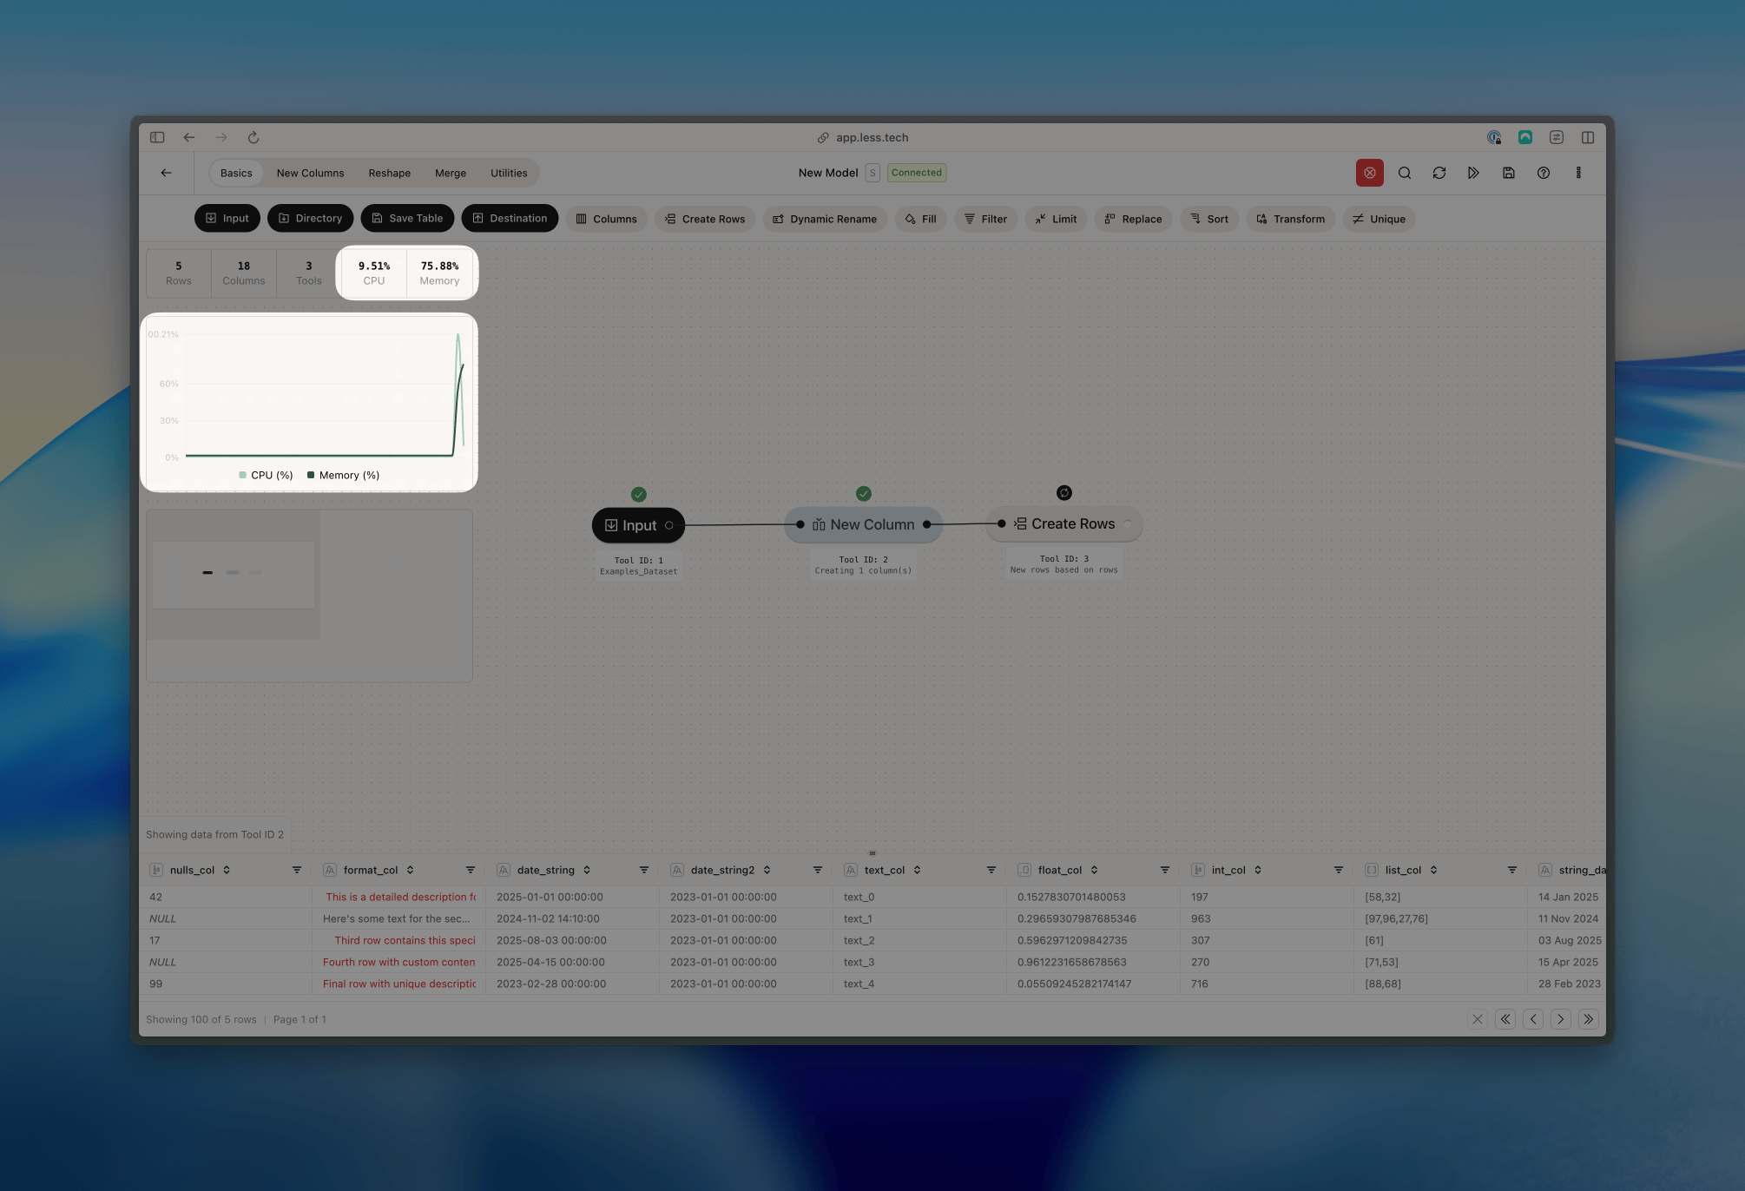This screenshot has width=1745, height=1191.
Task: Add a Destination tool
Action: [510, 219]
